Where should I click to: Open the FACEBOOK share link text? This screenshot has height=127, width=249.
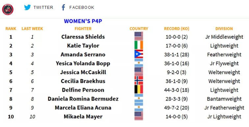(x=82, y=8)
